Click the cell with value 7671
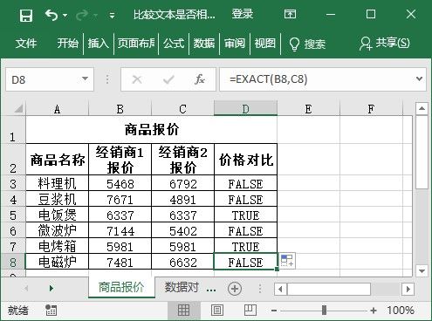This screenshot has width=432, height=321. (120, 199)
